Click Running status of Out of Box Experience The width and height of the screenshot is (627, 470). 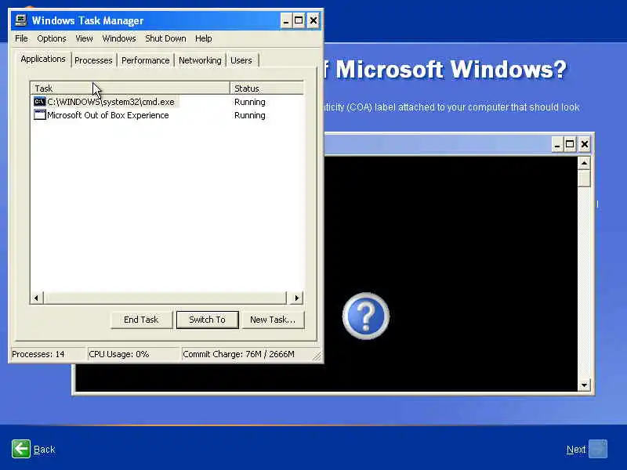coord(250,115)
